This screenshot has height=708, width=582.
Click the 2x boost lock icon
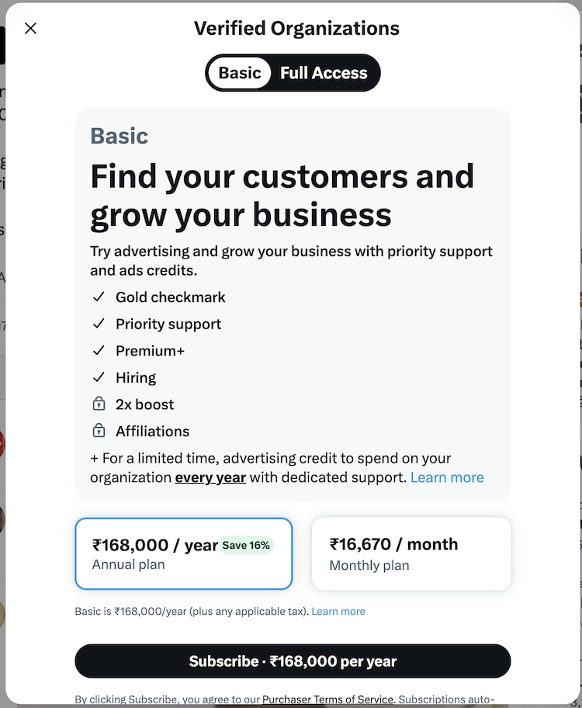(x=99, y=404)
